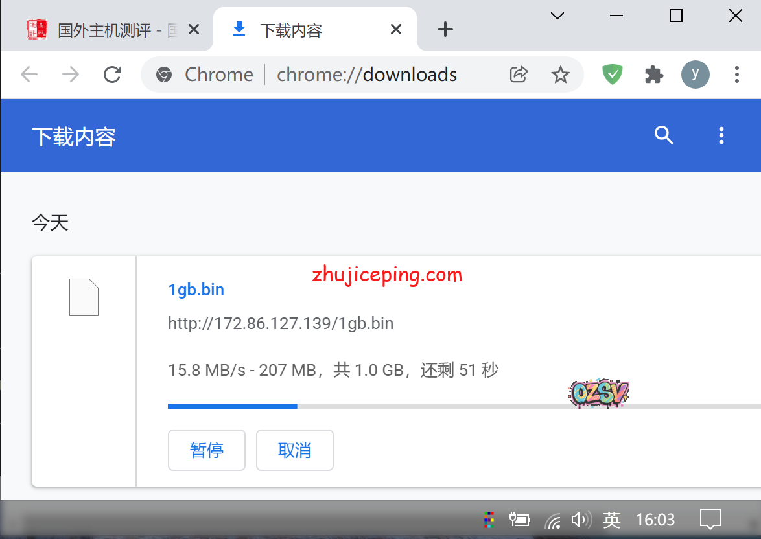This screenshot has height=539, width=761.
Task: Click the 1gb.bin file icon
Action: click(84, 297)
